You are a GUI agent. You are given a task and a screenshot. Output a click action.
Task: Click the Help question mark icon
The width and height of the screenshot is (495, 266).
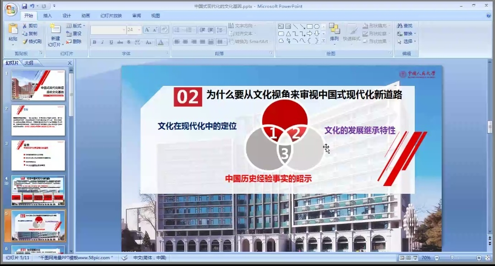[x=489, y=16]
